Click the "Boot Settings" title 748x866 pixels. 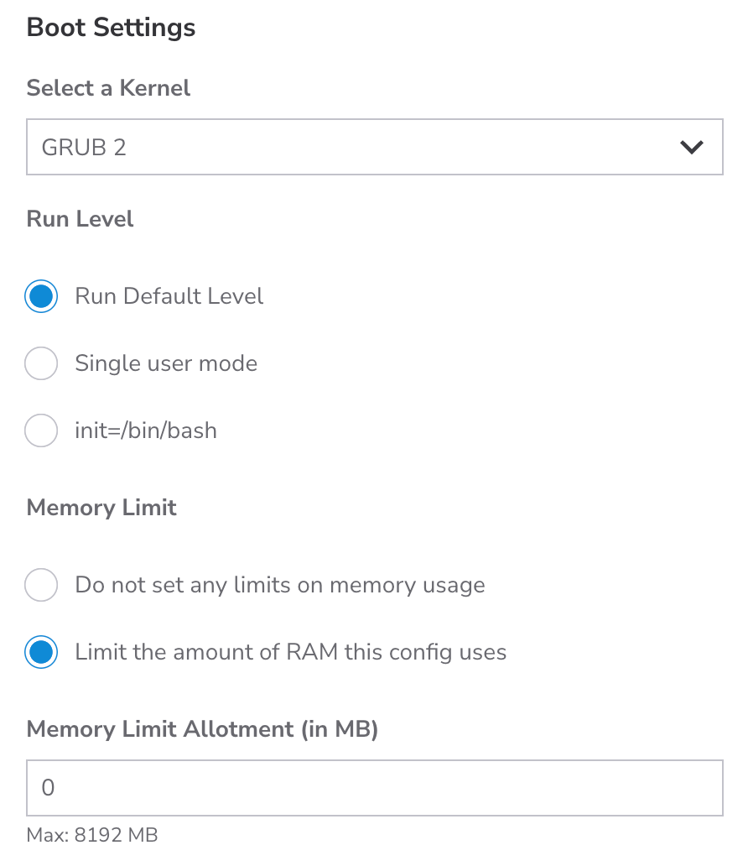[111, 27]
